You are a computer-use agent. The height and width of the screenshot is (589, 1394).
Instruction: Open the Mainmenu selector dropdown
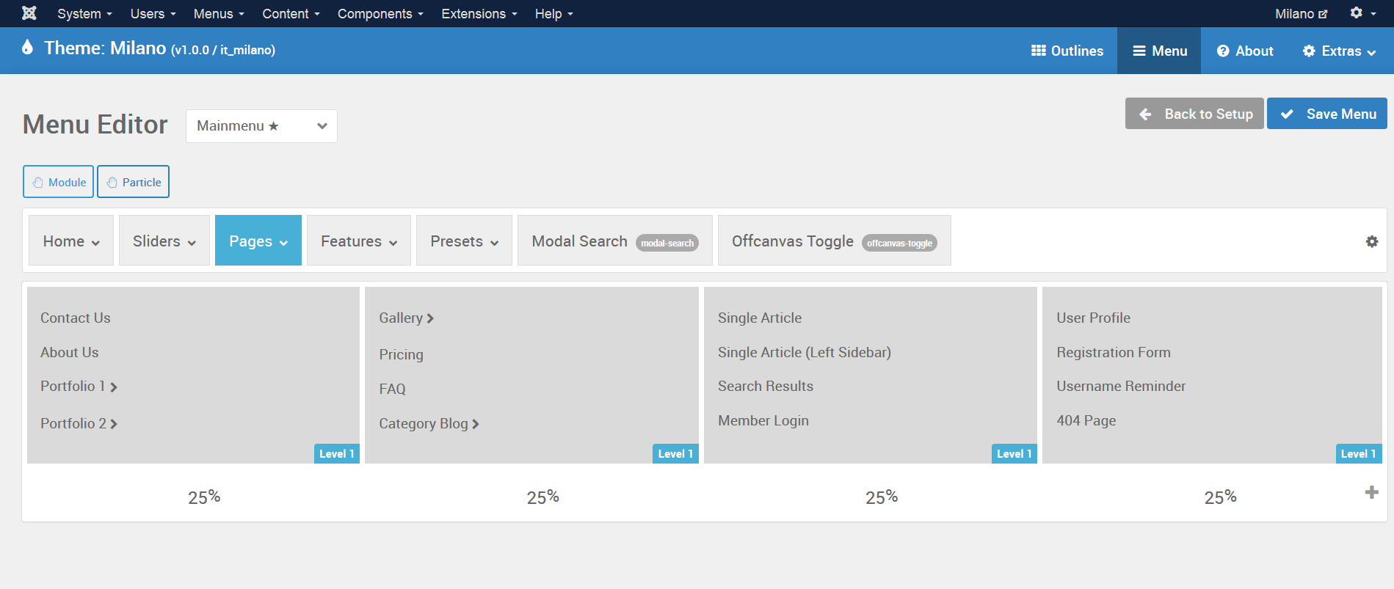pos(261,126)
